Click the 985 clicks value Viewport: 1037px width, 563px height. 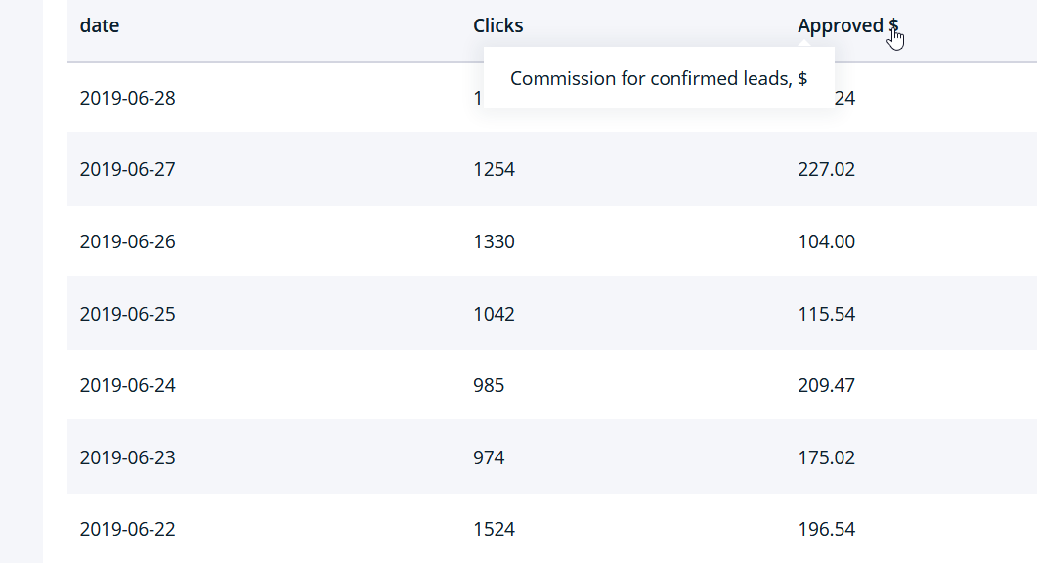tap(489, 385)
